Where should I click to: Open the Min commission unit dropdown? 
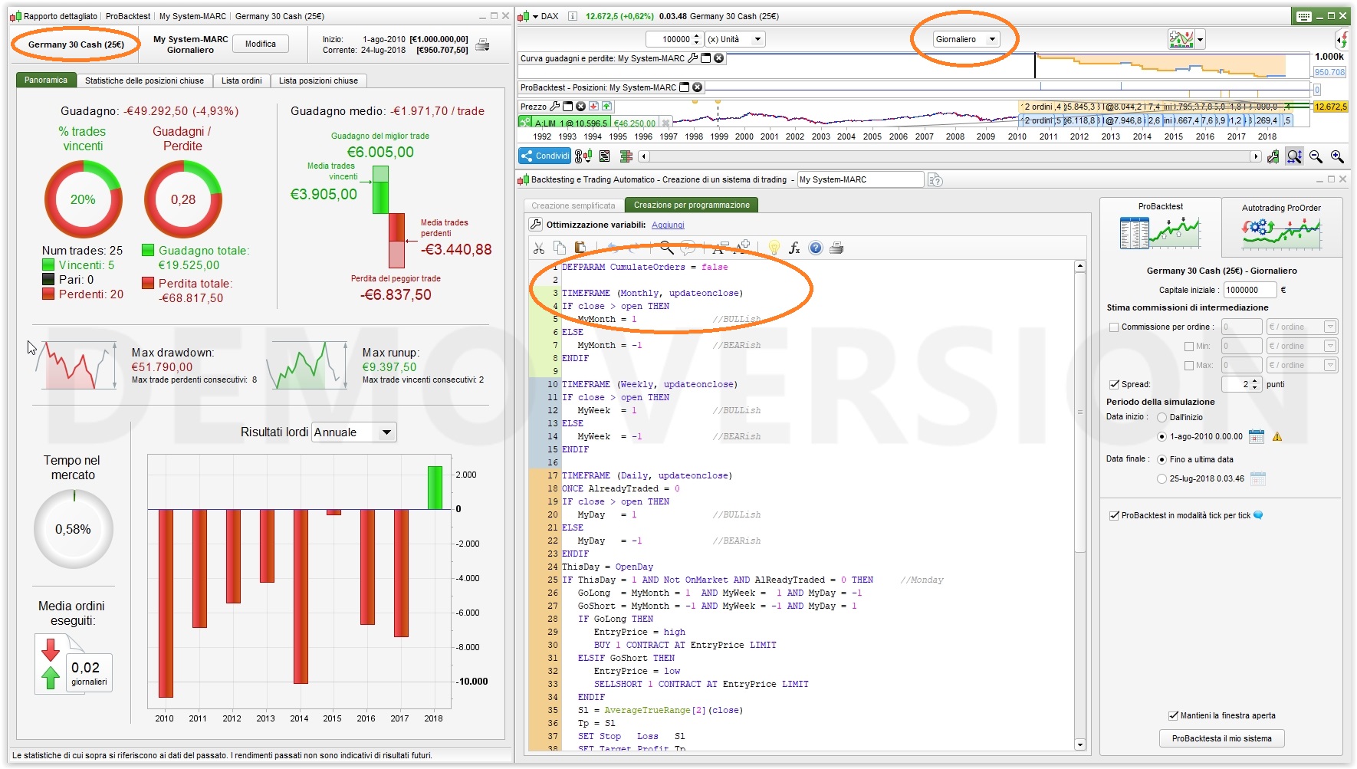pos(1302,346)
